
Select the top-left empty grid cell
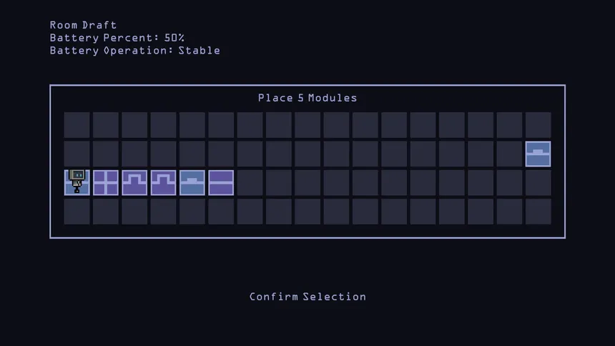pyautogui.click(x=77, y=125)
